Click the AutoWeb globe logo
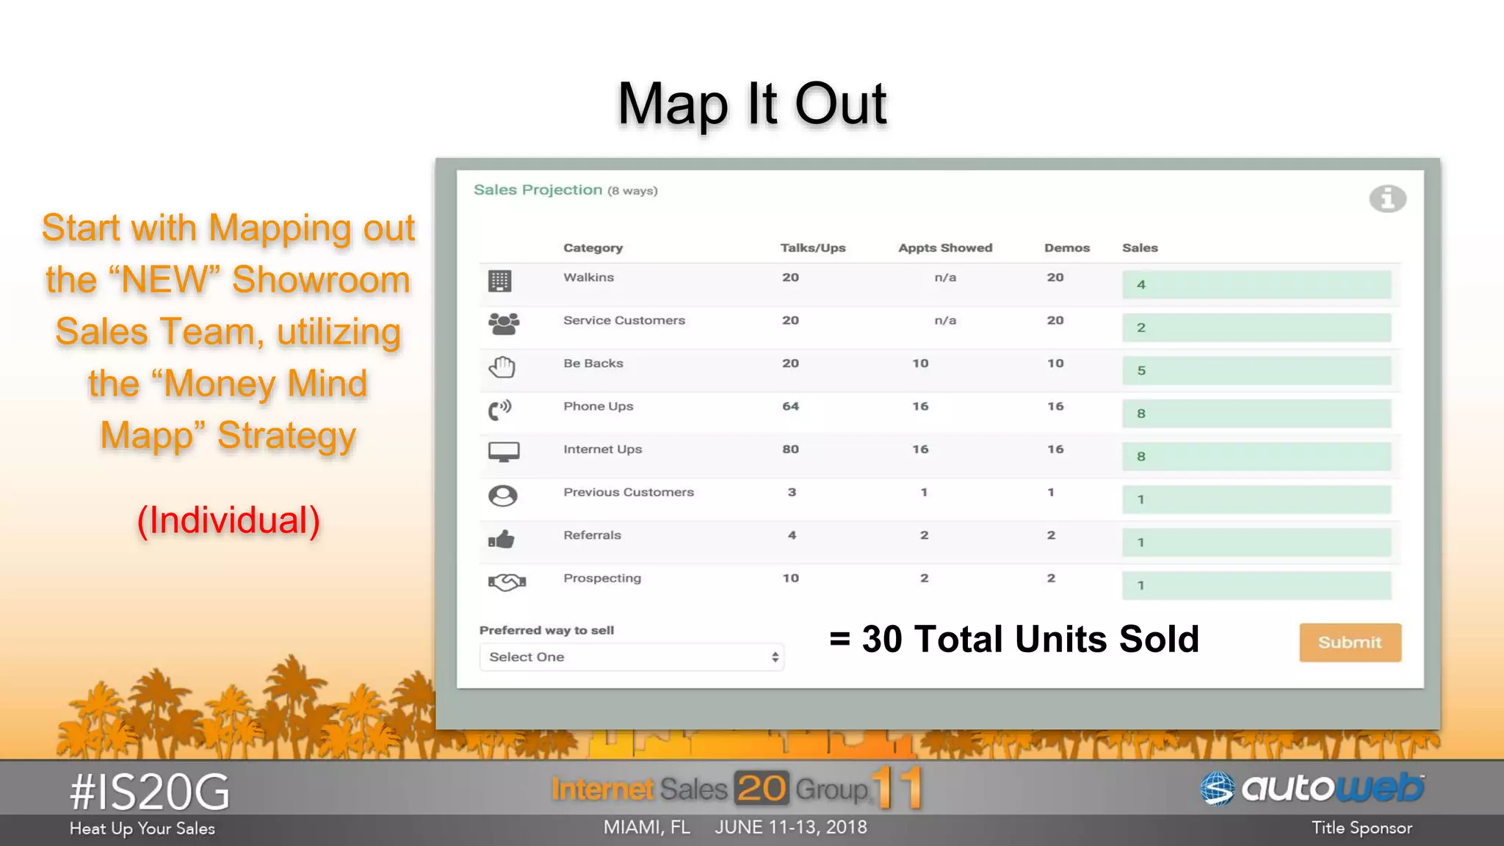Screen dimensions: 1504x846 1218,789
